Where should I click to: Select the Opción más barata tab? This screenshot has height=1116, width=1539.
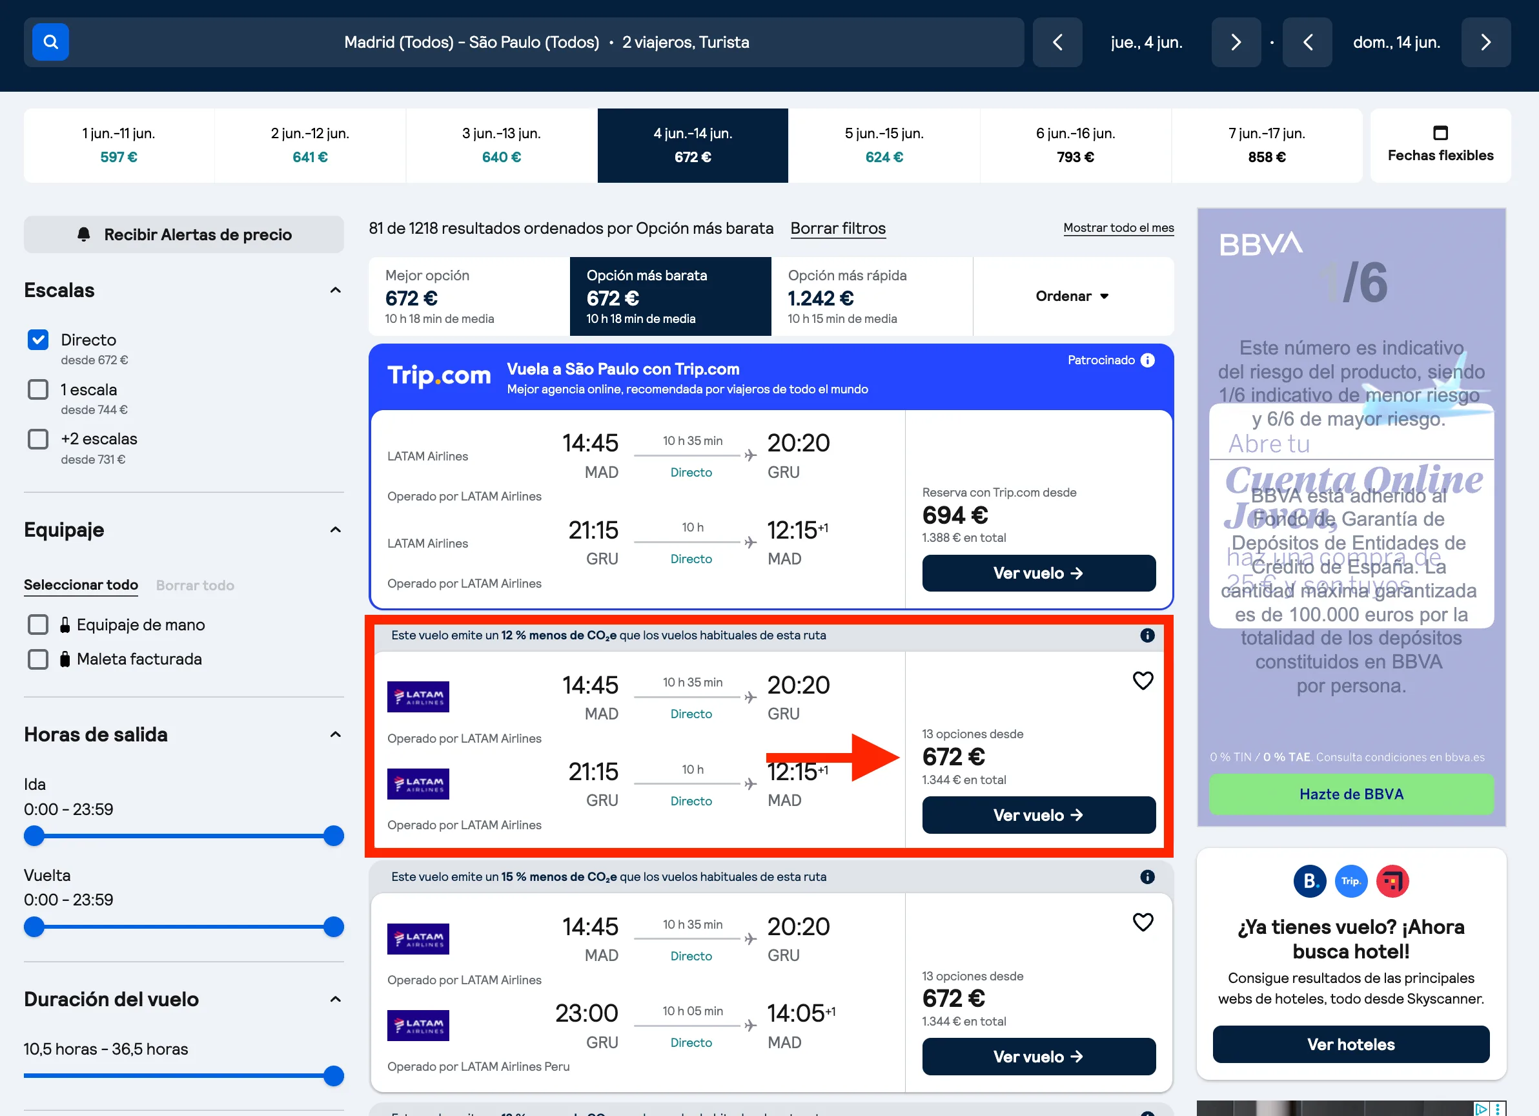[671, 296]
